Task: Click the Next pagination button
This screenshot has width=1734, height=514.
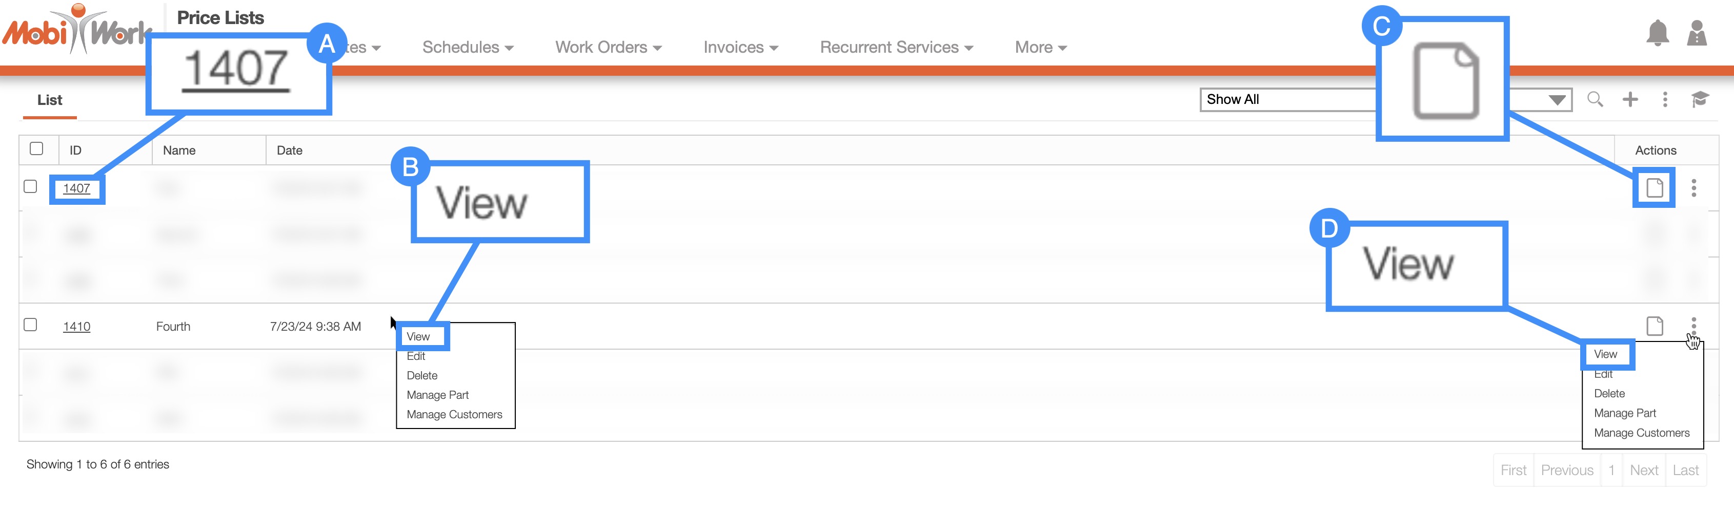Action: pos(1643,470)
